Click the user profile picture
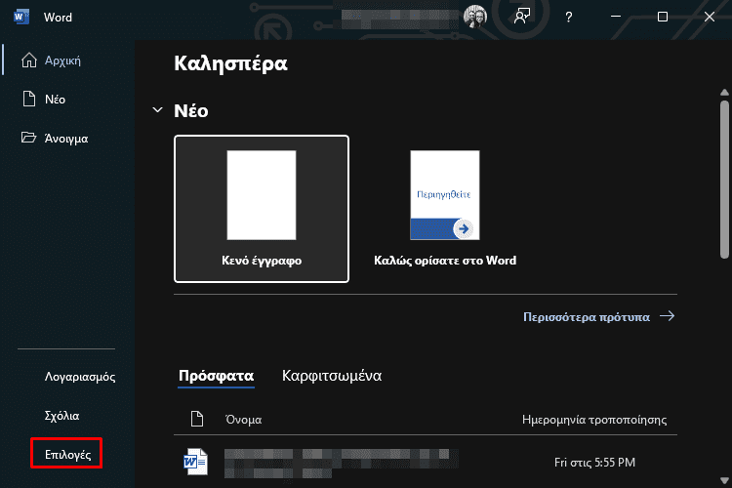The height and width of the screenshot is (488, 732). [x=475, y=17]
